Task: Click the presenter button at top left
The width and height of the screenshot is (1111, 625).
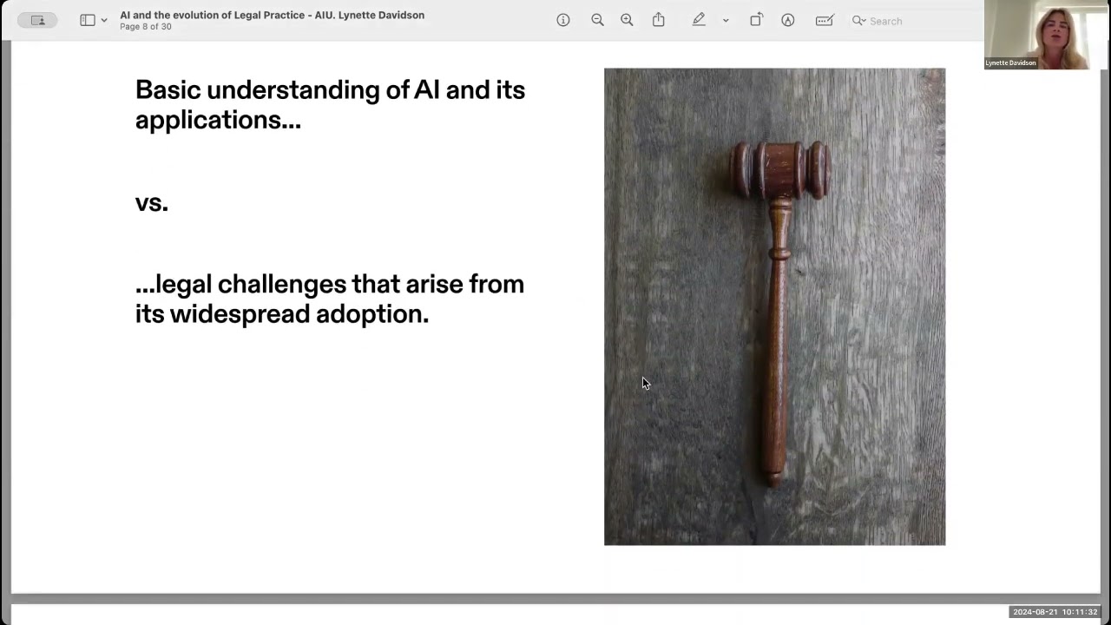Action: point(37,20)
